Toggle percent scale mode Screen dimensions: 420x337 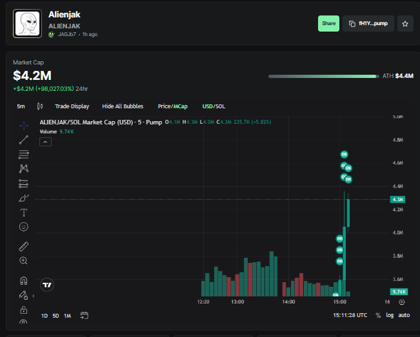[378, 315]
